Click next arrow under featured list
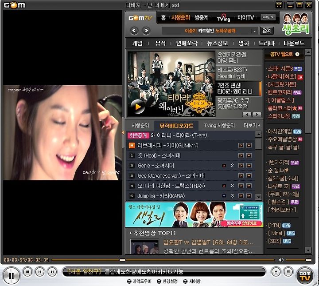Image resolution: width=319 pixels, height=286 pixels. tap(257, 115)
